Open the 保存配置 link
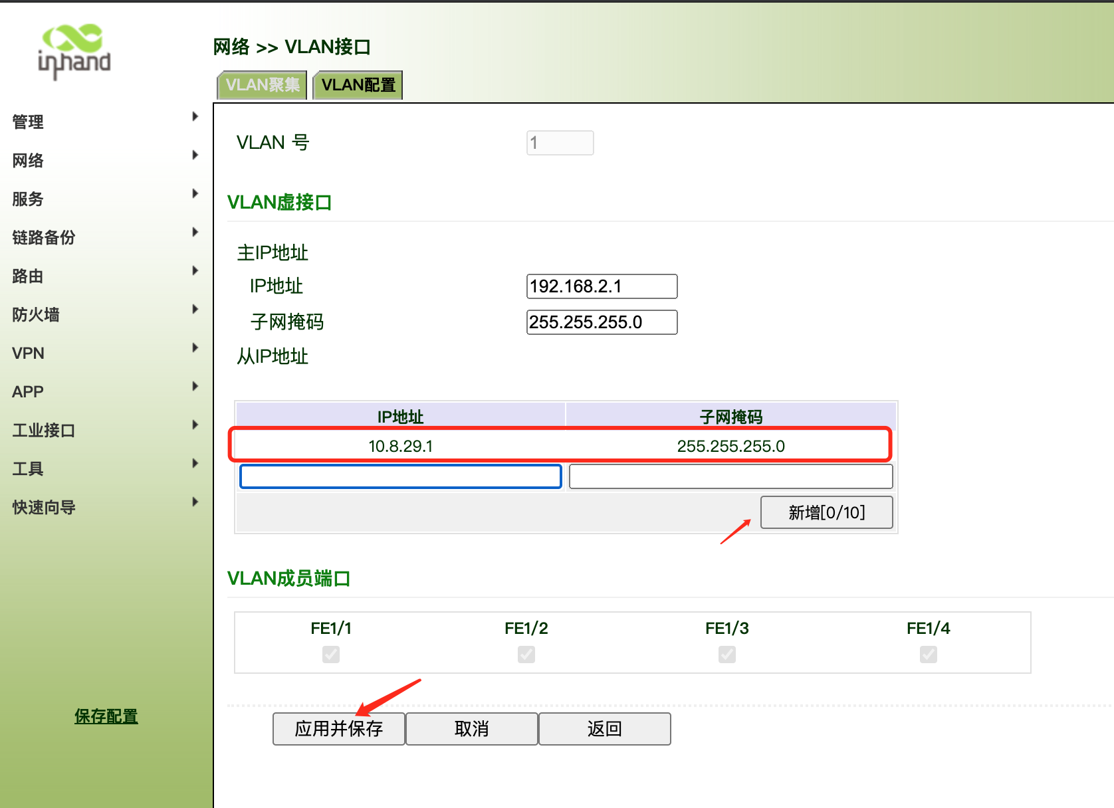1114x808 pixels. (x=106, y=716)
